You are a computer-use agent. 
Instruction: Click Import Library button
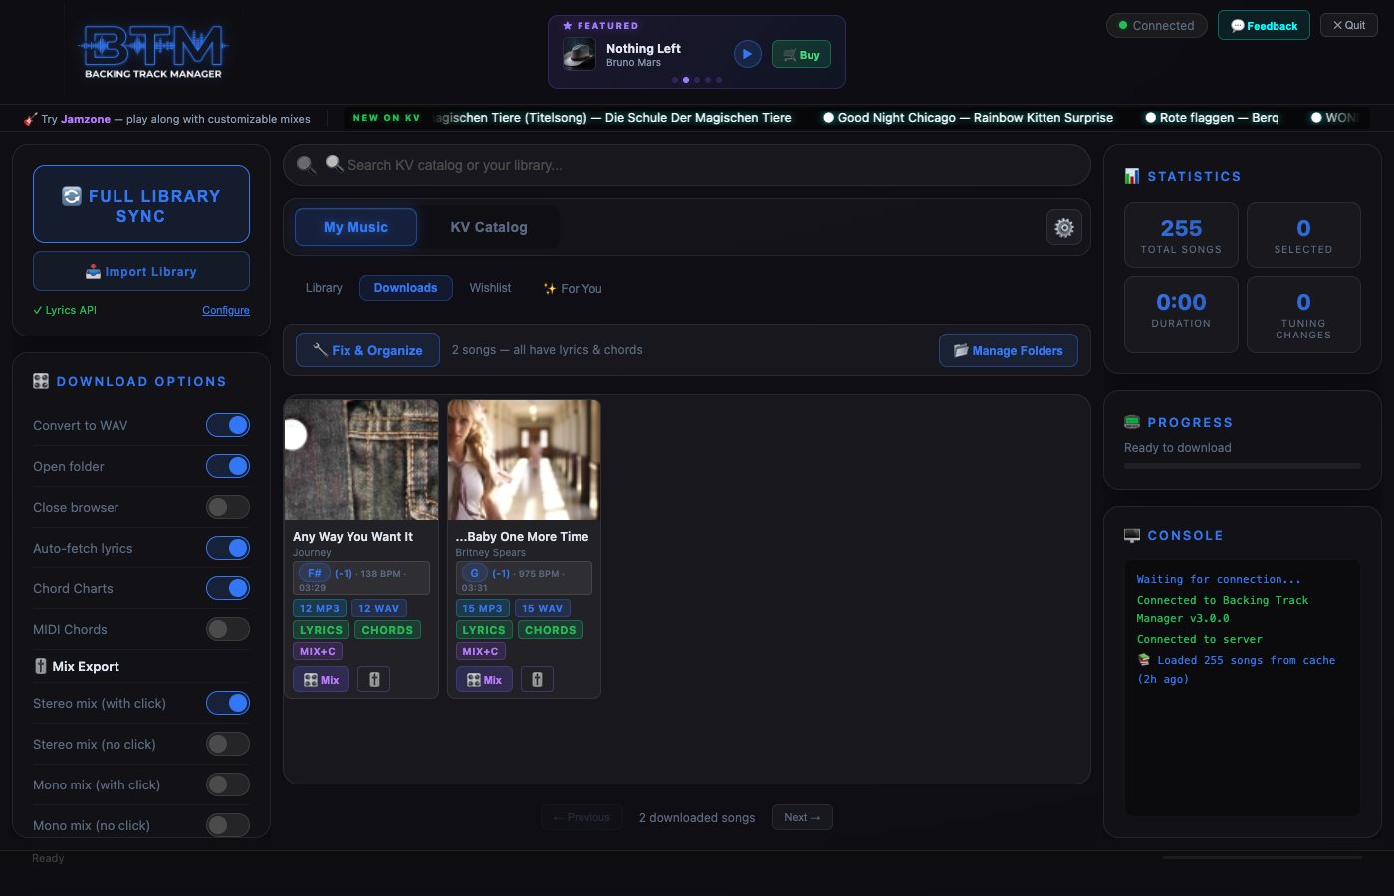pos(141,271)
